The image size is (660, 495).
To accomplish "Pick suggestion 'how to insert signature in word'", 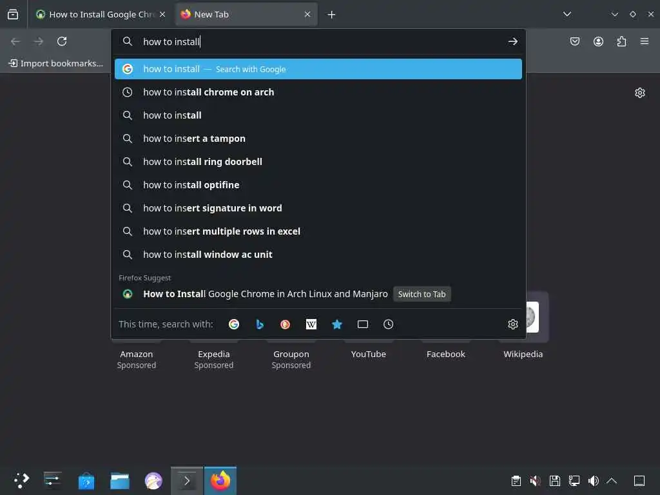I will tap(318, 208).
